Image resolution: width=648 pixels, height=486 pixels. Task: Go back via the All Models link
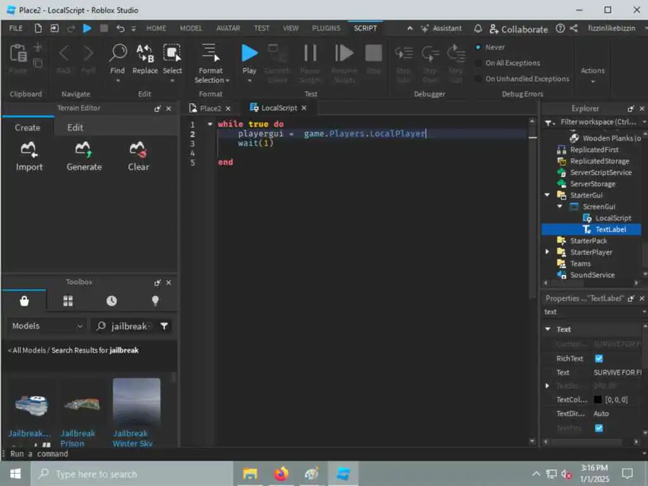[27, 351]
